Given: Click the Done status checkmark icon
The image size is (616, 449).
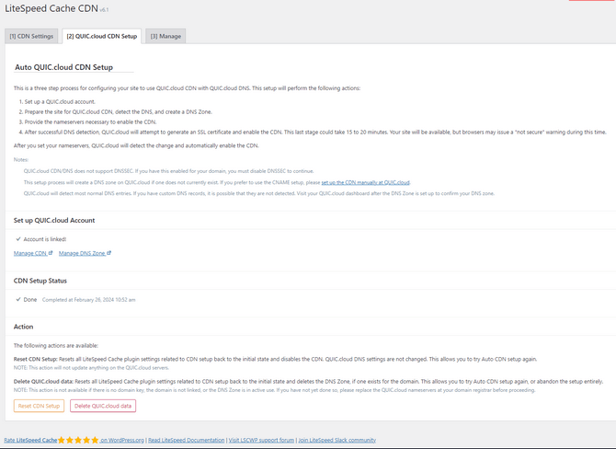Looking at the screenshot, I should coord(17,299).
